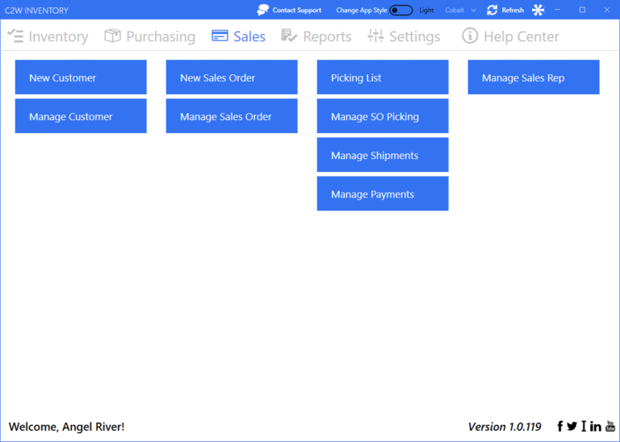Maximize the C2W Inventory window
The height and width of the screenshot is (442, 620).
pos(582,10)
